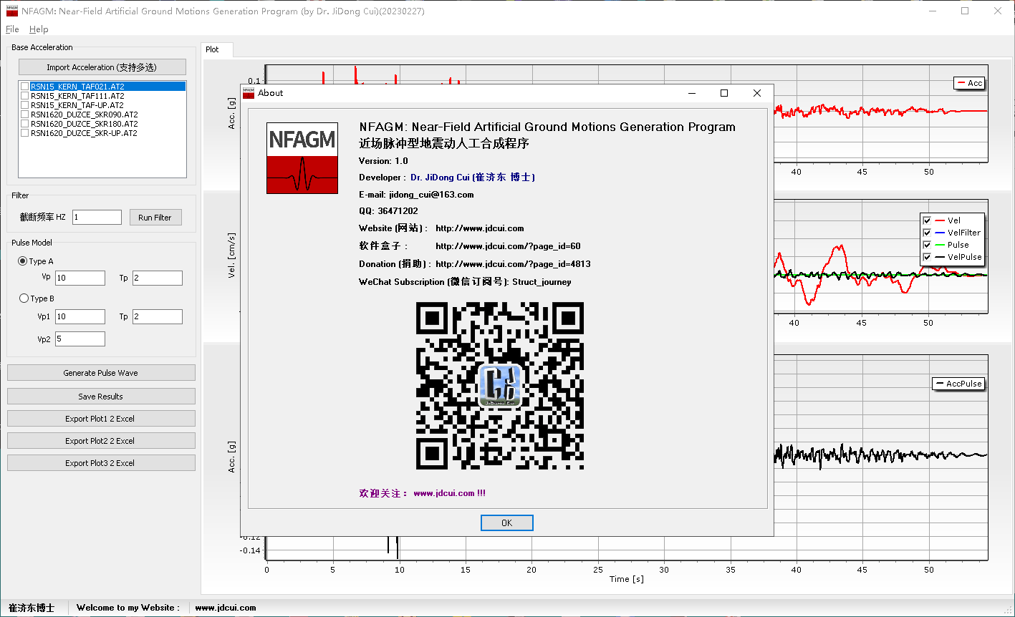Click the QQ: 36471202 text
Image resolution: width=1015 pixels, height=617 pixels.
(388, 211)
